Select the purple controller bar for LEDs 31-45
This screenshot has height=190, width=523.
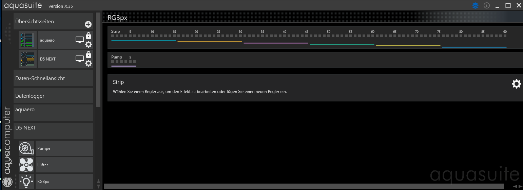(276, 43)
